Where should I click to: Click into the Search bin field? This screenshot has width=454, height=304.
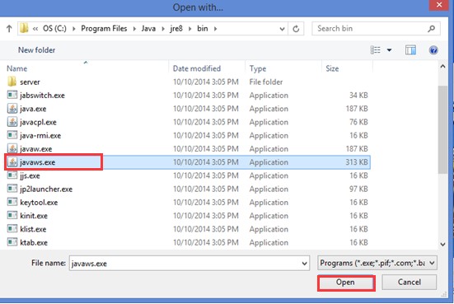click(x=371, y=29)
